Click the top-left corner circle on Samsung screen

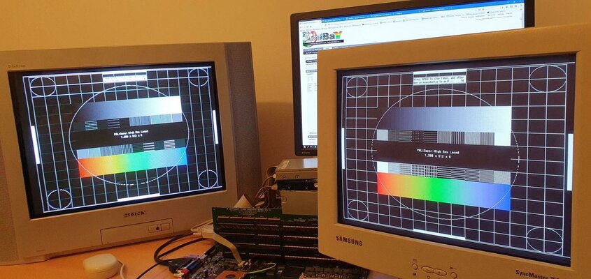click(x=356, y=86)
